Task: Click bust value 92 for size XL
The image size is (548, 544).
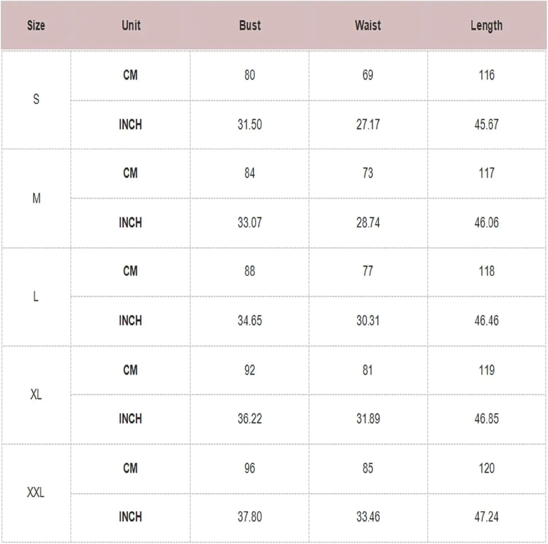Action: [x=250, y=370]
